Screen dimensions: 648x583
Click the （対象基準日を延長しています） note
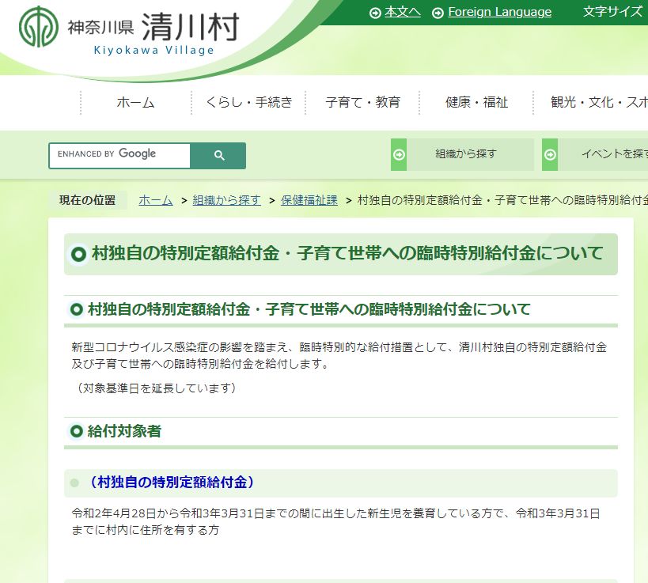click(x=155, y=388)
